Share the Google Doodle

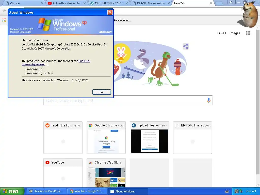(x=186, y=46)
